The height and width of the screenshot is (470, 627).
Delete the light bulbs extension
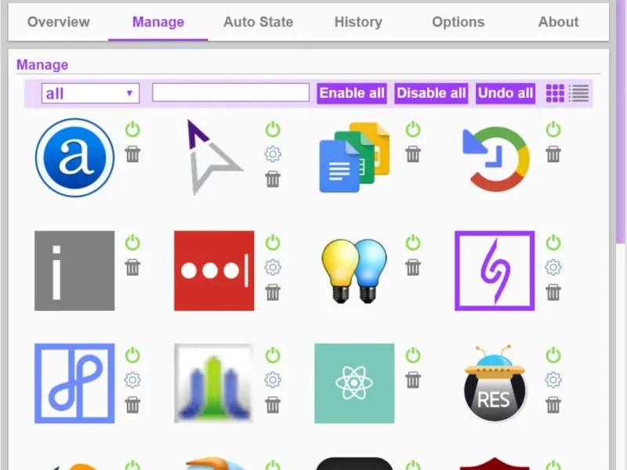point(413,267)
